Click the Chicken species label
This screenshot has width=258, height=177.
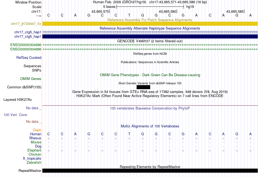tap(35, 154)
